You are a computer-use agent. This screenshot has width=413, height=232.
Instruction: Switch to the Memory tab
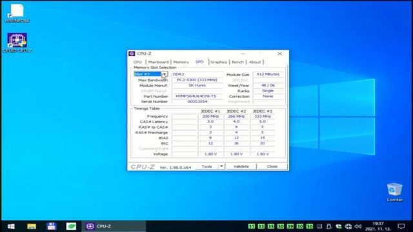181,62
